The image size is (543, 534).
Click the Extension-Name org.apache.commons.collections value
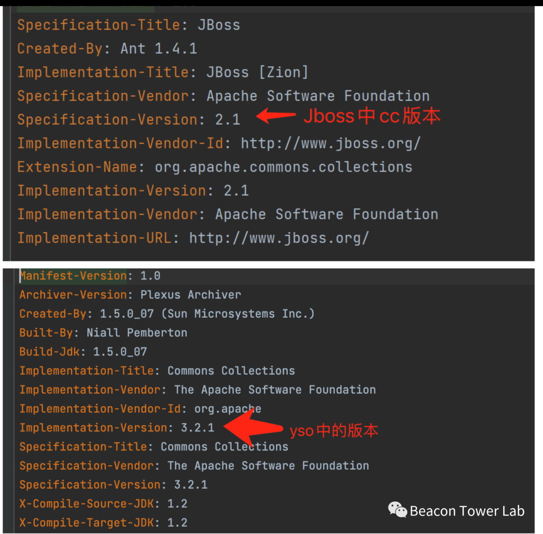[x=283, y=167]
